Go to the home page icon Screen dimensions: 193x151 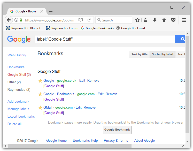coord(164,20)
